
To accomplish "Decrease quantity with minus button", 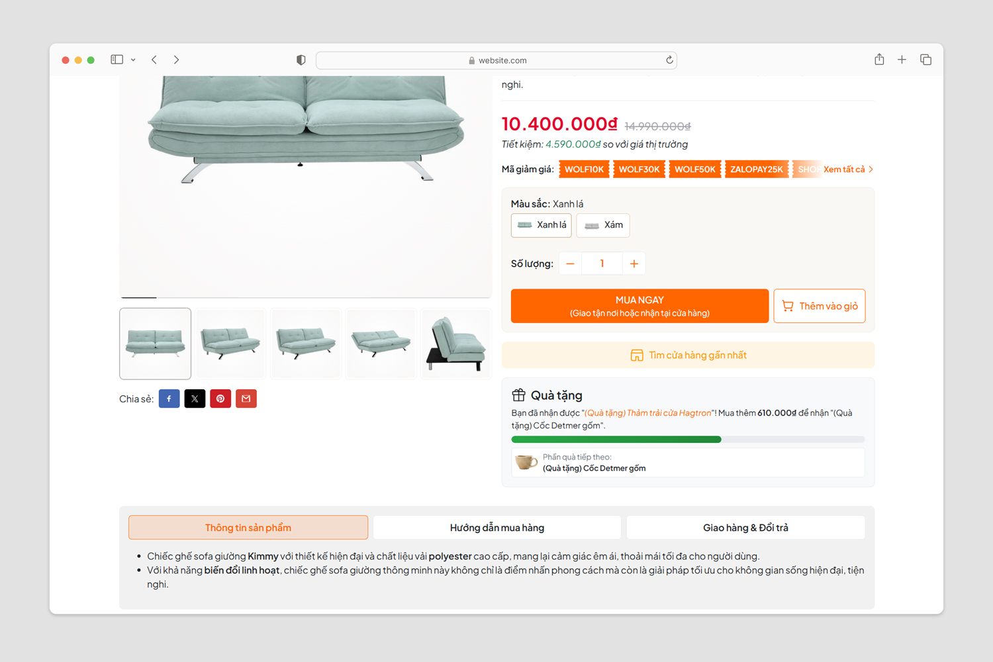I will 570,263.
